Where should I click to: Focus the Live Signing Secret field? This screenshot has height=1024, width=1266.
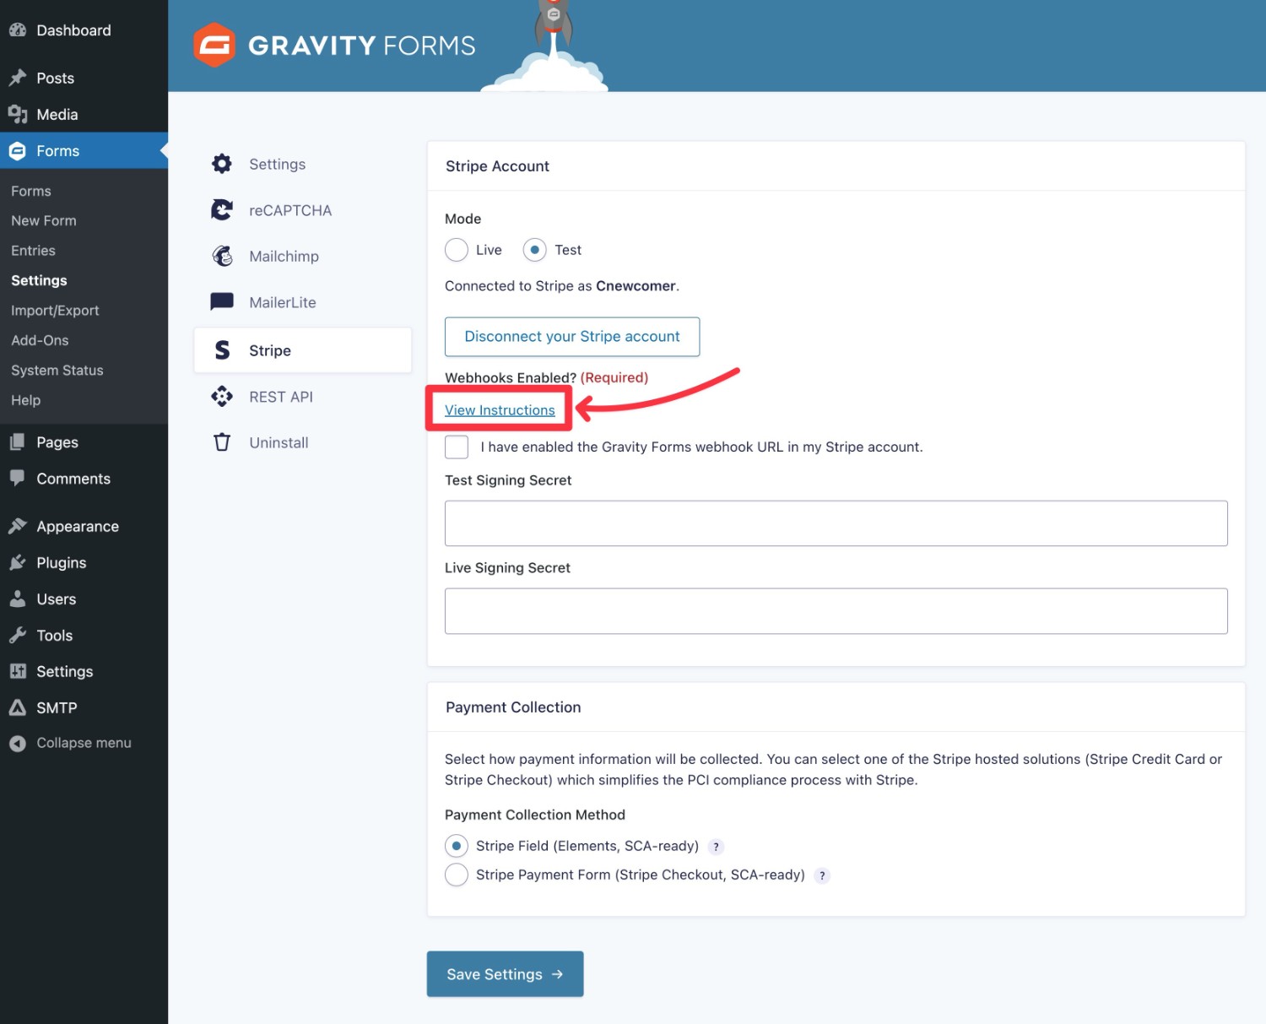(x=836, y=611)
